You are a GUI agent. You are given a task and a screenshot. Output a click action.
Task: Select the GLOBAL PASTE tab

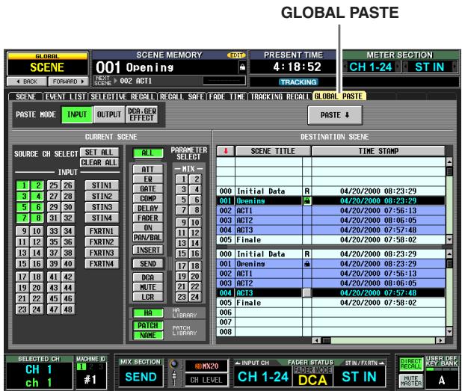tap(339, 96)
